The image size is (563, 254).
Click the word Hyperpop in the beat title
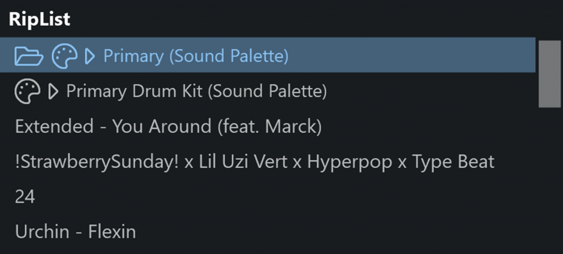click(x=350, y=162)
